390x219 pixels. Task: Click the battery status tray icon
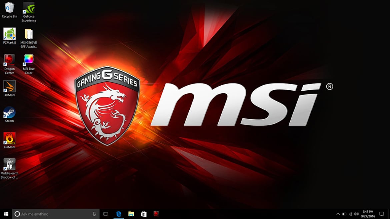click(344, 214)
